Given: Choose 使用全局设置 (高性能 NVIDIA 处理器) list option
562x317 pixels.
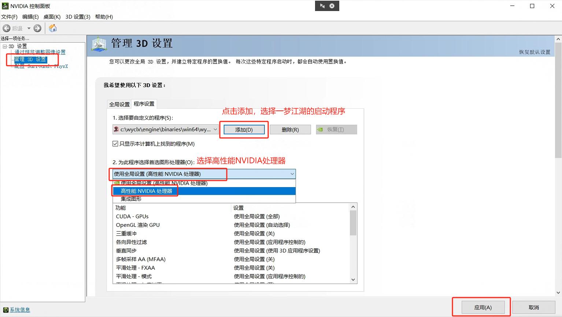Looking at the screenshot, I should (204, 183).
